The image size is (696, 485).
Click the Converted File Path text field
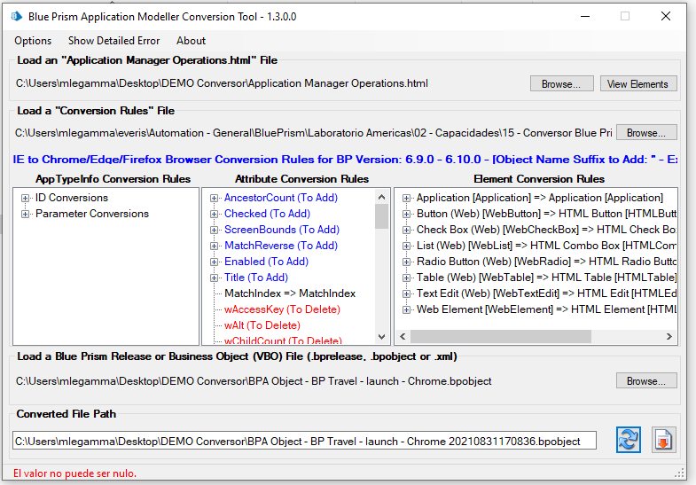pos(304,441)
